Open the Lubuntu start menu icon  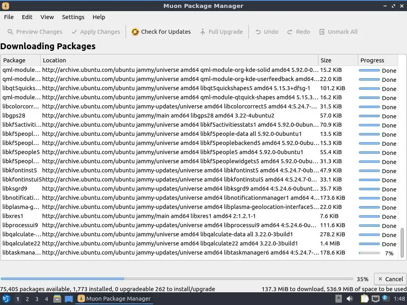click(6, 299)
